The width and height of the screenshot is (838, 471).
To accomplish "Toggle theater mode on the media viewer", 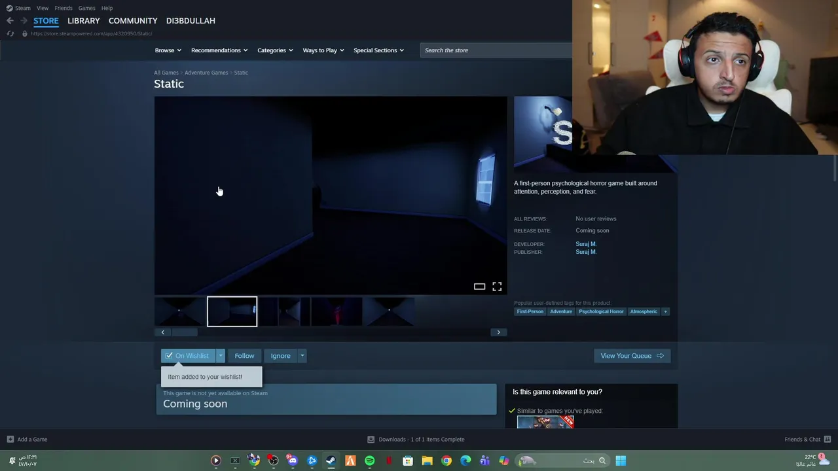I will pos(479,287).
